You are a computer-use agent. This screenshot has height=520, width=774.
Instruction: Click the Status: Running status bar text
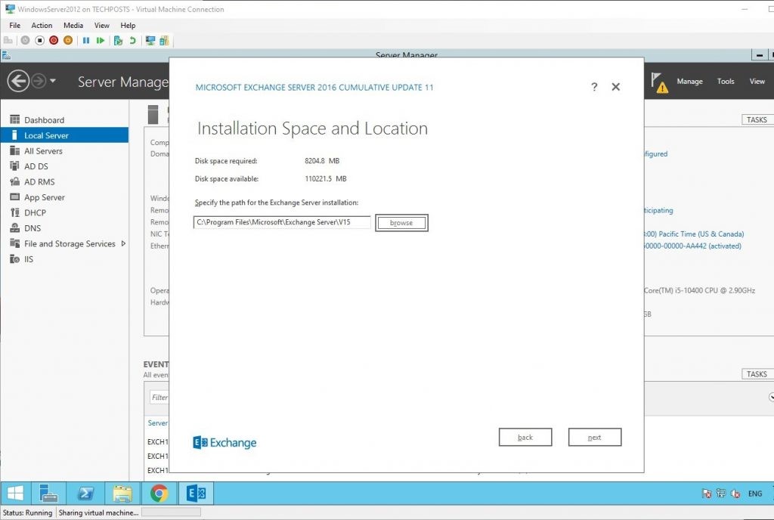(28, 512)
